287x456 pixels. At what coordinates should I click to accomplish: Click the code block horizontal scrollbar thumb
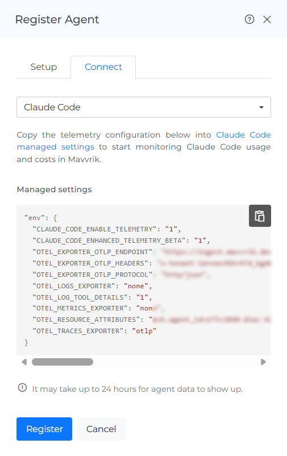point(63,362)
